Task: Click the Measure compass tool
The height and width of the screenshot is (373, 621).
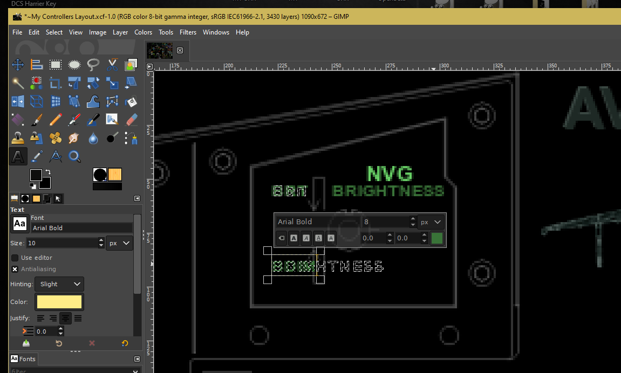Action: pos(56,156)
